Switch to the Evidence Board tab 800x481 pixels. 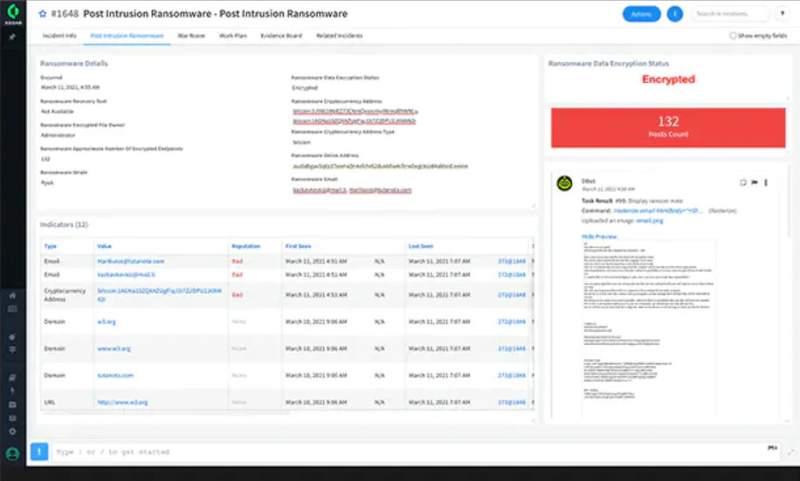point(281,36)
